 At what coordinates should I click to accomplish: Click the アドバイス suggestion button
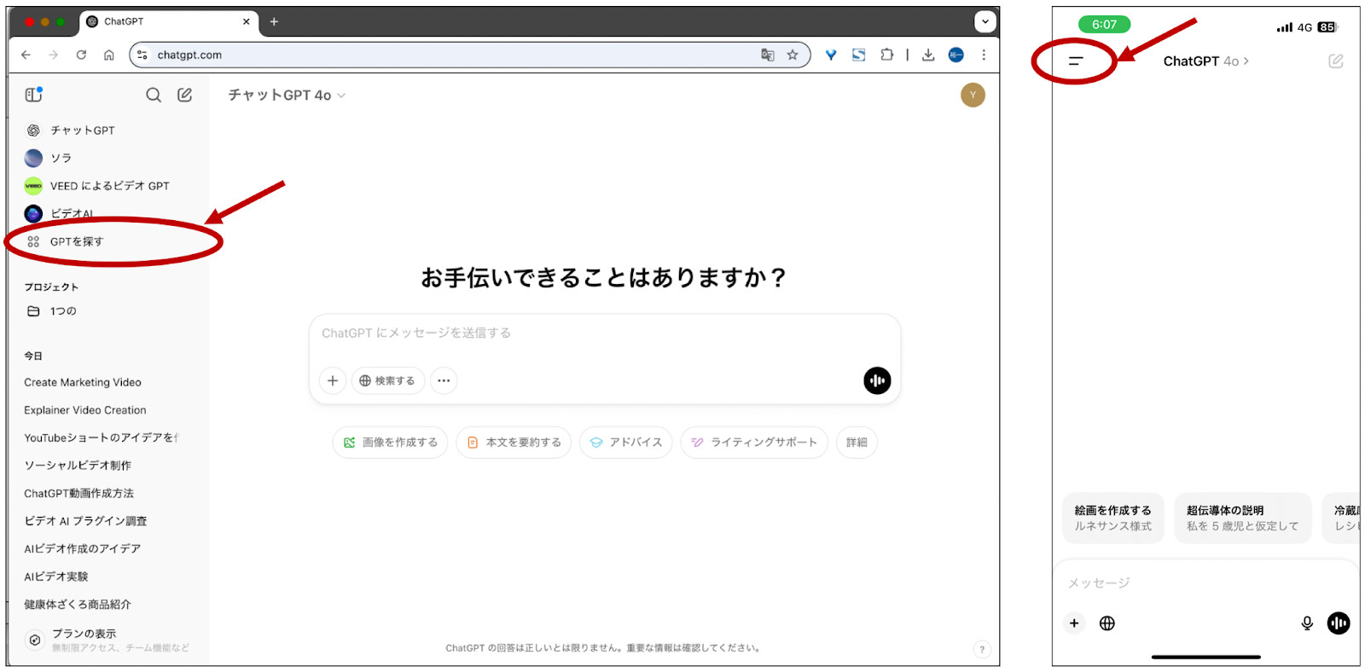pos(626,443)
